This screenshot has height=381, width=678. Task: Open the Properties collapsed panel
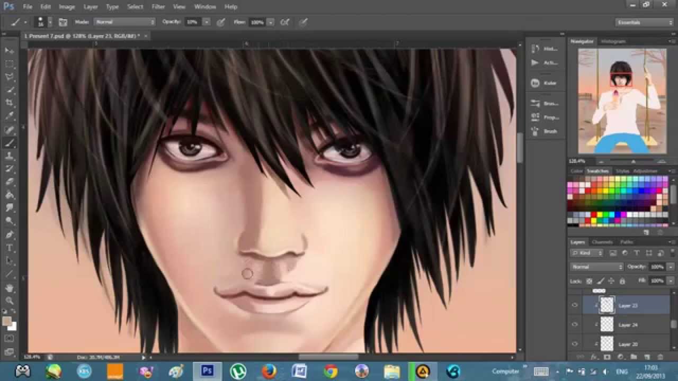[x=545, y=117]
